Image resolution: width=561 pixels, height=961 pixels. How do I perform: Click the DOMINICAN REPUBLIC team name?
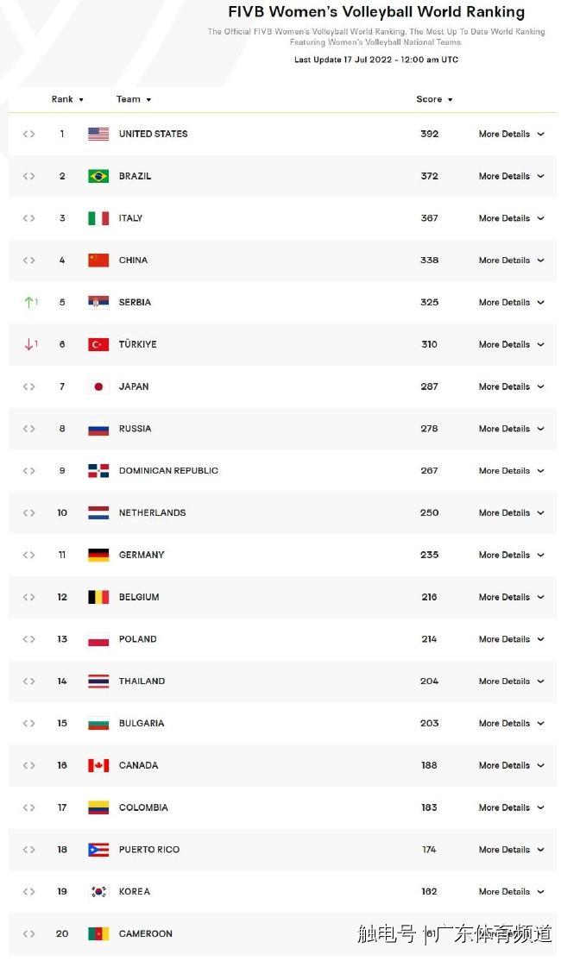tap(168, 471)
